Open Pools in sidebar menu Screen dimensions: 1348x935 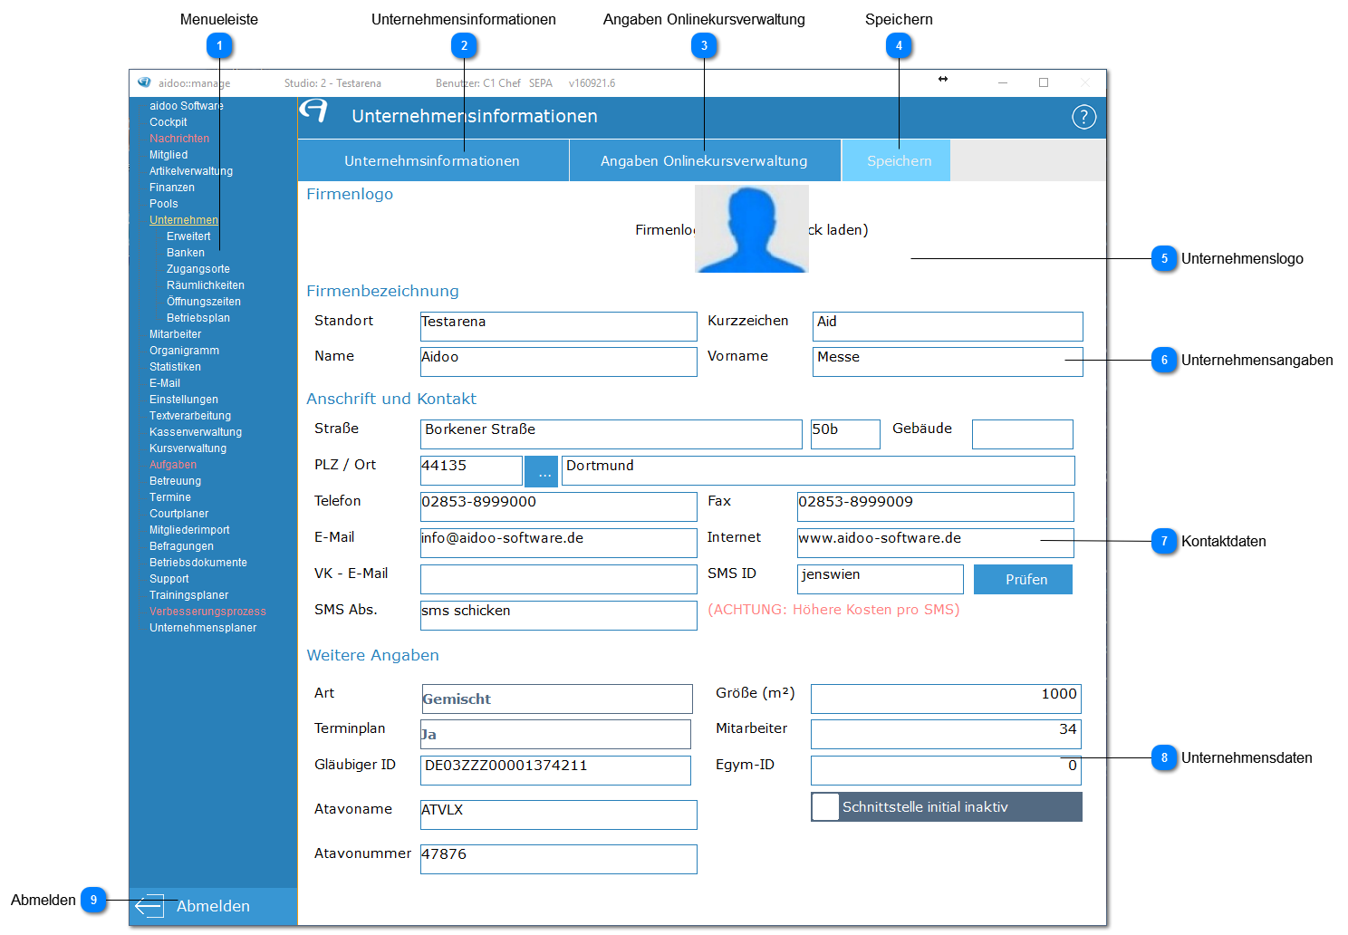coord(164,204)
